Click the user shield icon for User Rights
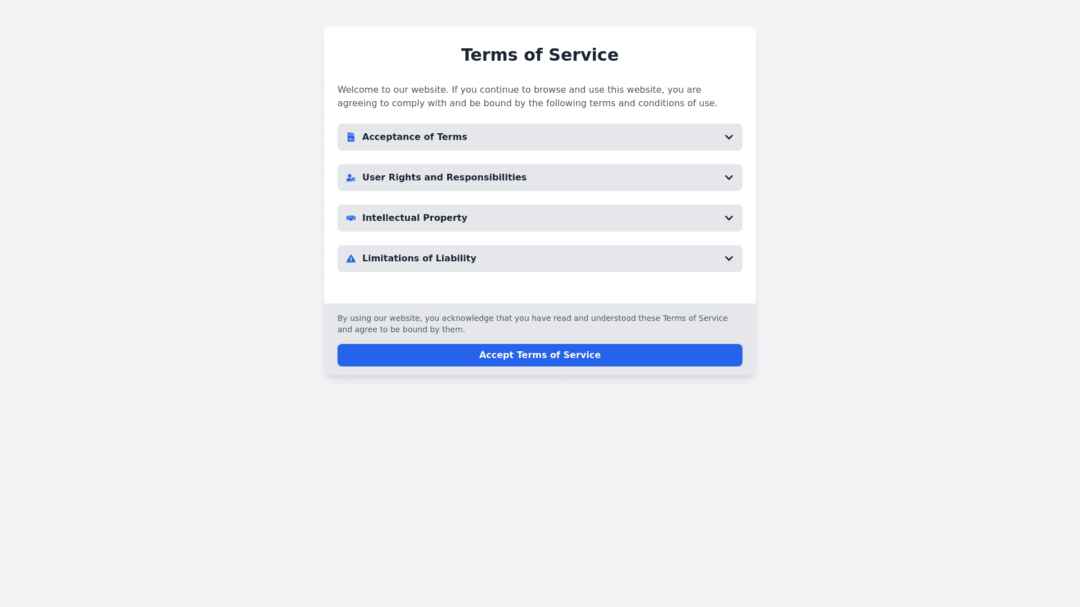The height and width of the screenshot is (607, 1080). point(351,178)
